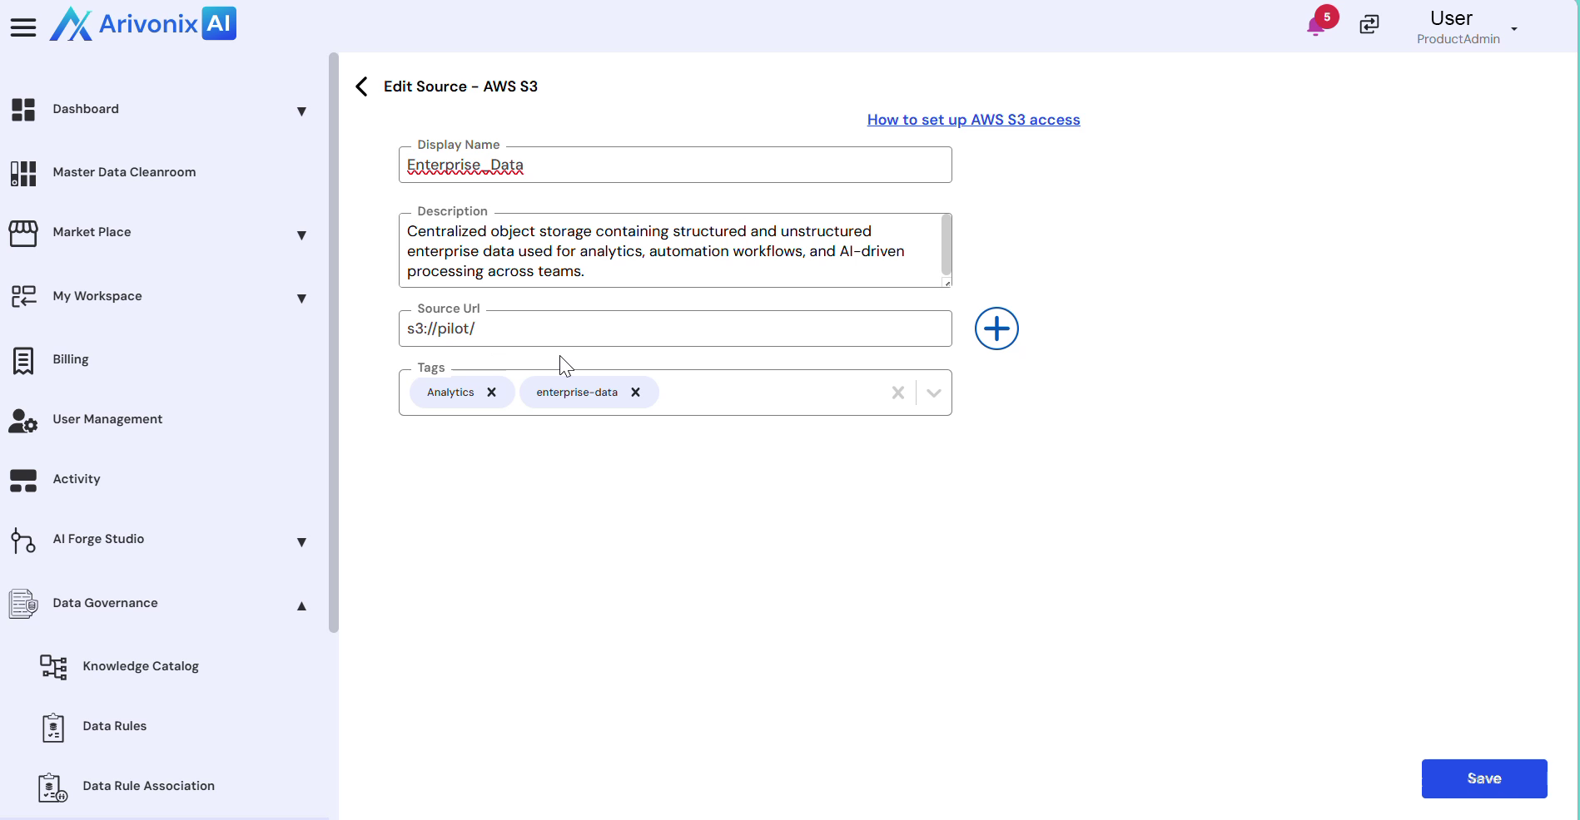This screenshot has width=1580, height=820.
Task: Open the Knowledge Catalog page
Action: (x=140, y=666)
